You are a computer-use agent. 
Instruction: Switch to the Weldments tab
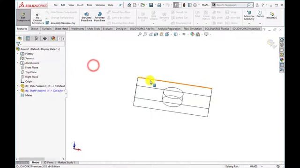77,29
